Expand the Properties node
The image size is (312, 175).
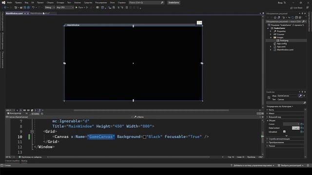(271, 31)
